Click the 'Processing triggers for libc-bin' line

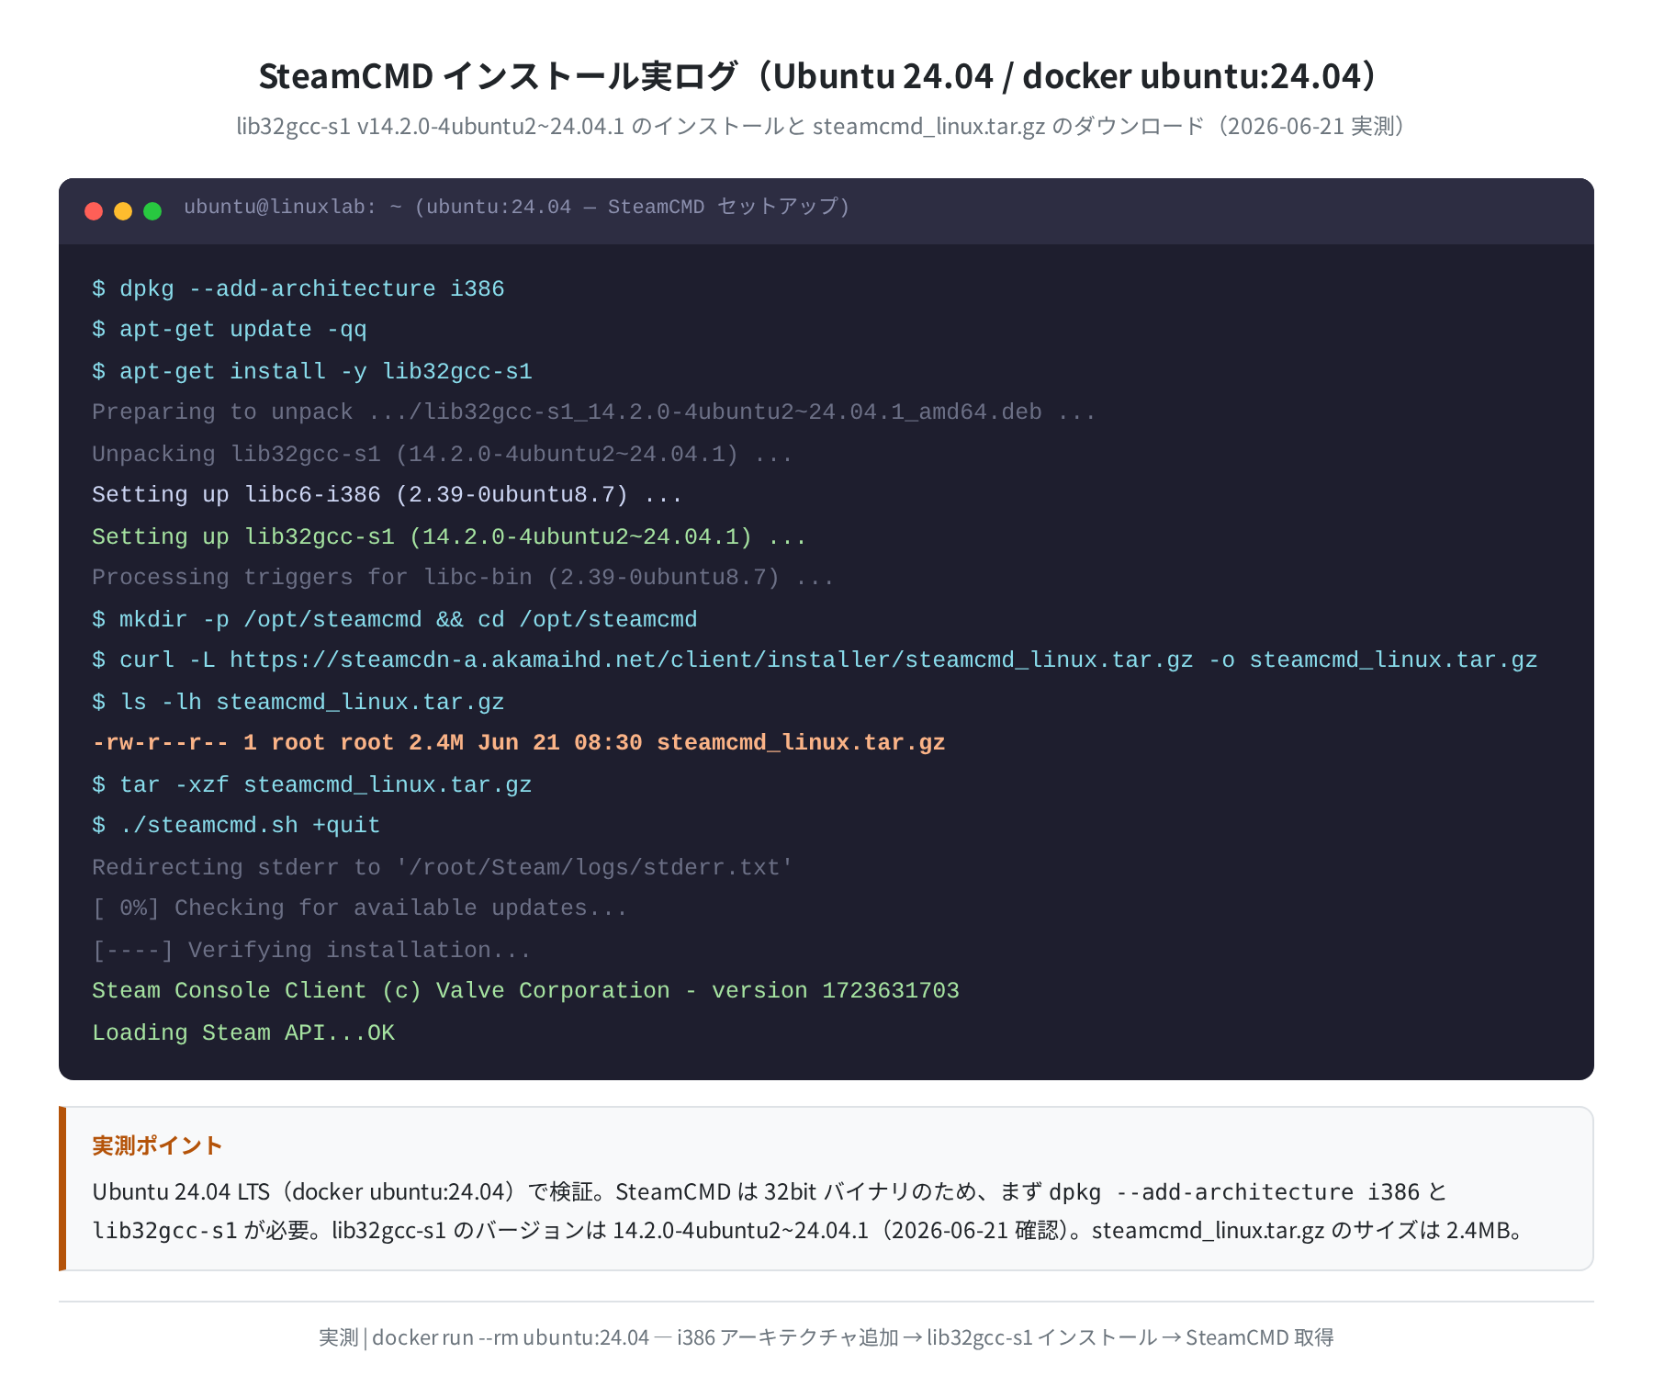coord(463,578)
